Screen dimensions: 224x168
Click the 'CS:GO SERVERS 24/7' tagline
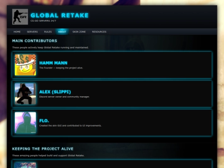[43, 21]
